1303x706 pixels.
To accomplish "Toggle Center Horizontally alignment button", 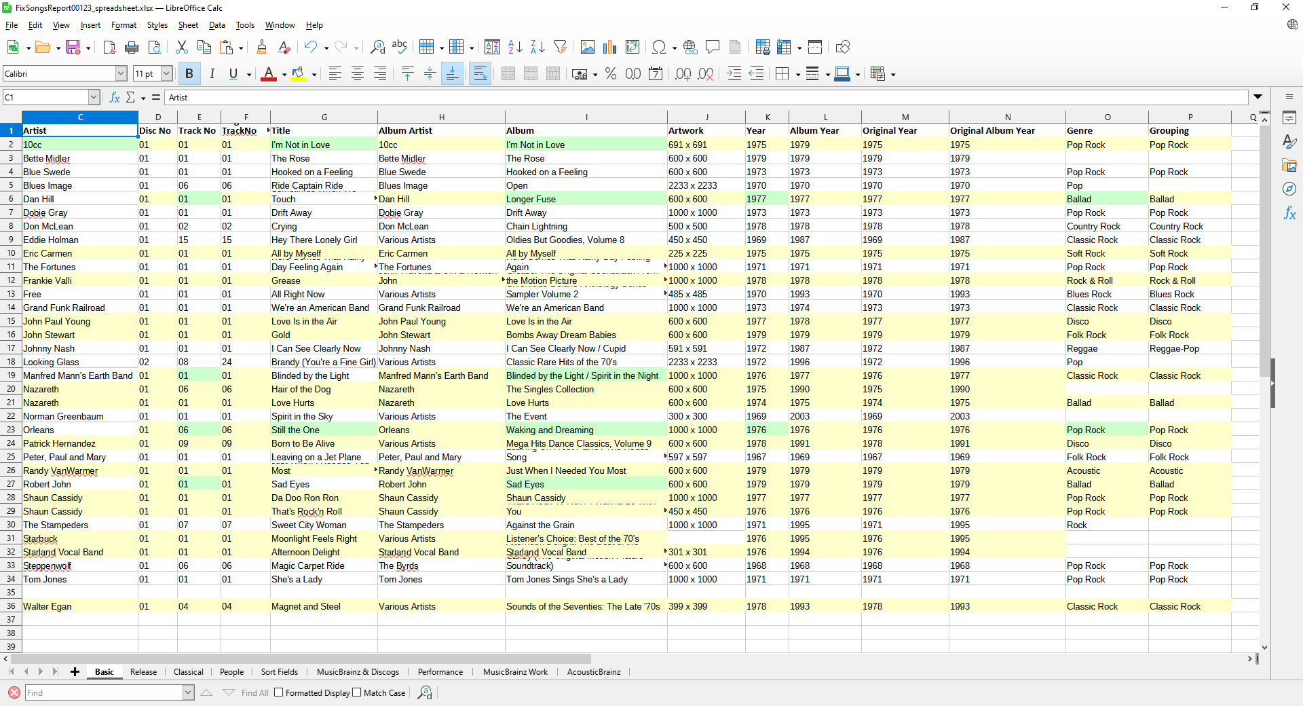I will [358, 74].
